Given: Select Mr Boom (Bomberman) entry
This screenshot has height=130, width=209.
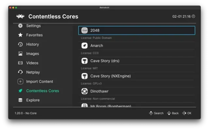Looking at the screenshot, I should 110,106.
